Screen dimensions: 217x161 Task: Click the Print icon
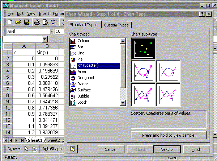pos(37,22)
